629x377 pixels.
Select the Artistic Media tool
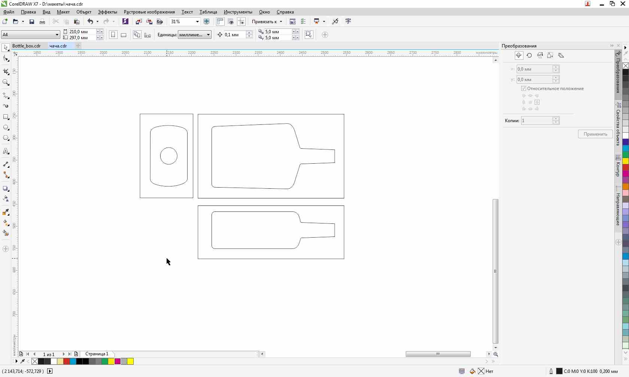(x=6, y=106)
